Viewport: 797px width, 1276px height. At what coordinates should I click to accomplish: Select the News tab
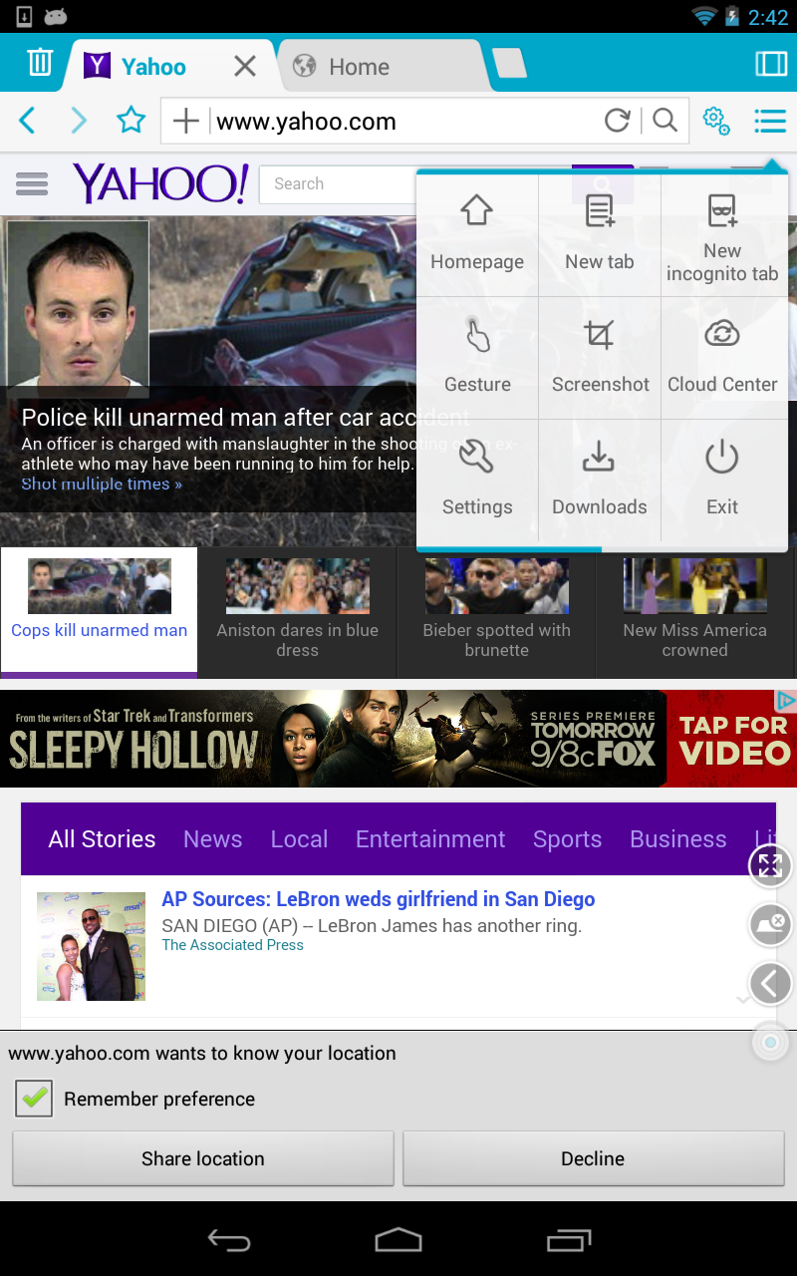pyautogui.click(x=212, y=839)
